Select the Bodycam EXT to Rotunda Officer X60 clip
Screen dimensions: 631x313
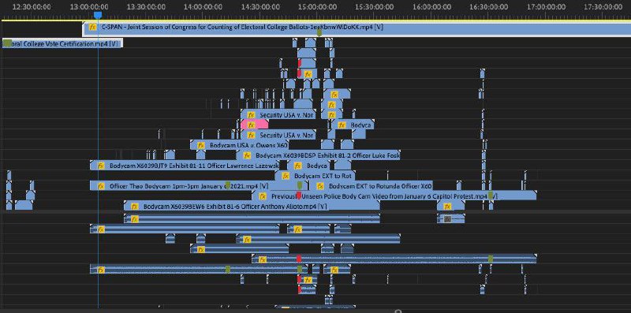[371, 186]
